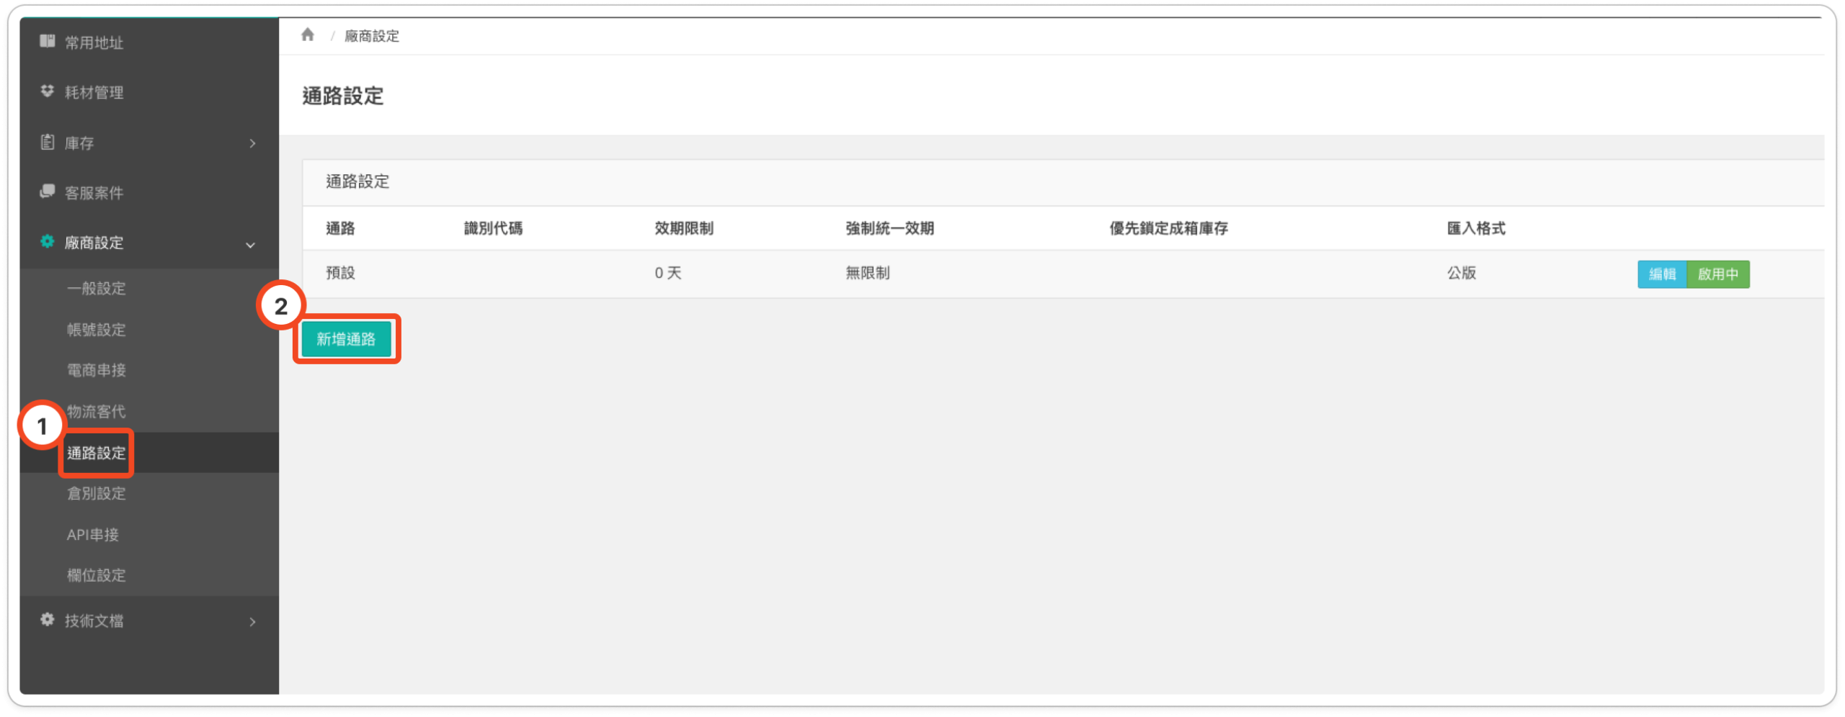Click the home icon in breadcrumb
1845x717 pixels.
308,35
